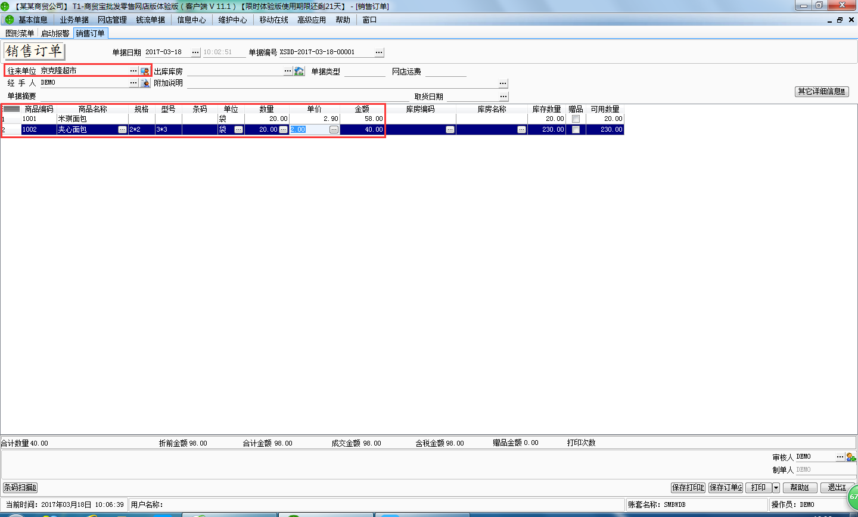
Task: Open the date picker for 单据日期
Action: 195,52
